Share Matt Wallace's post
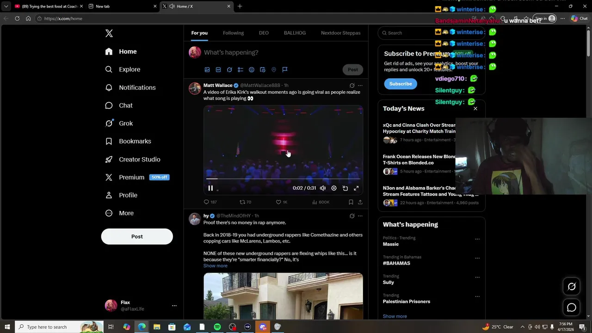592x333 pixels. coord(360,202)
